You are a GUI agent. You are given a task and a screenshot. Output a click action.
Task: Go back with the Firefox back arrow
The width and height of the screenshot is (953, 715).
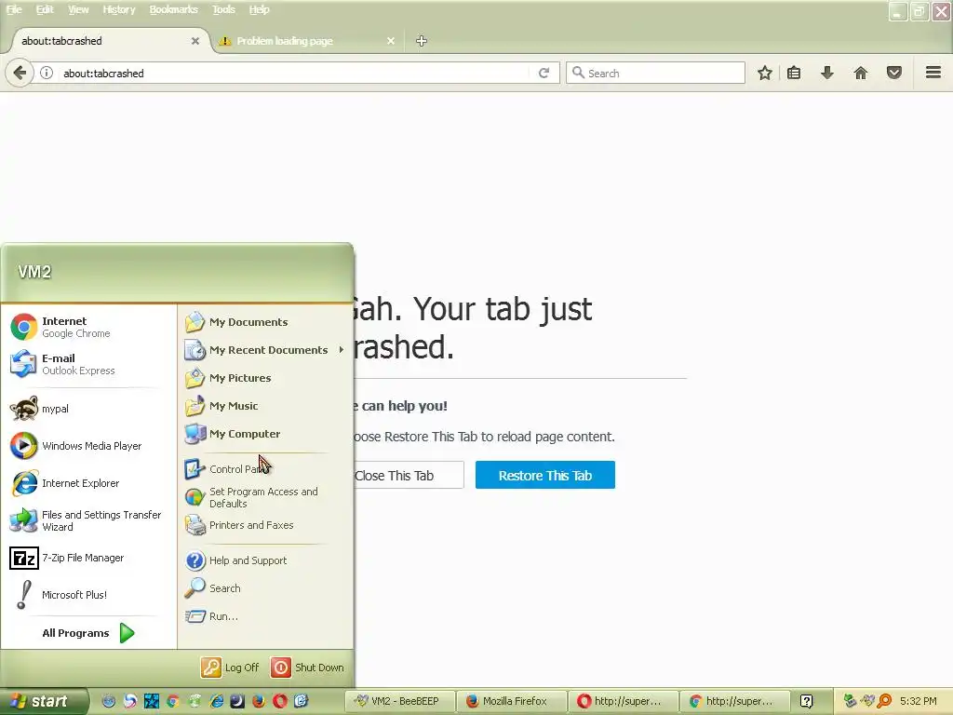(20, 73)
